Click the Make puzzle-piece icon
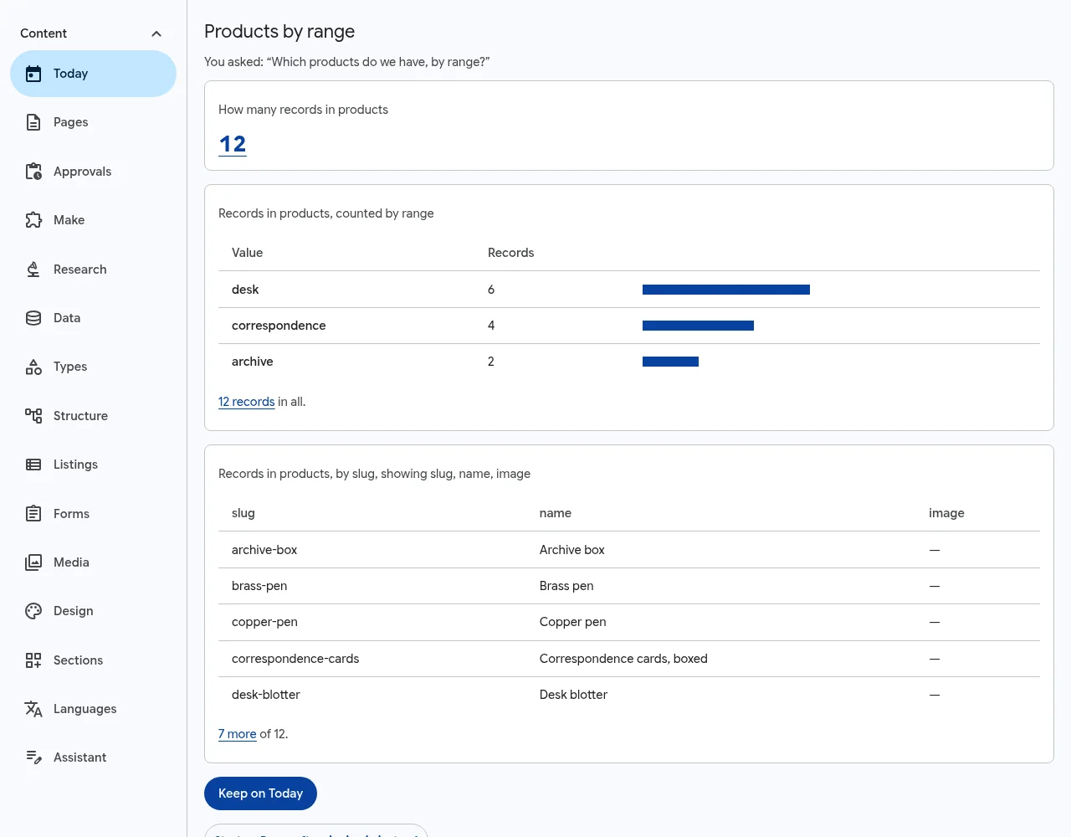 (33, 220)
